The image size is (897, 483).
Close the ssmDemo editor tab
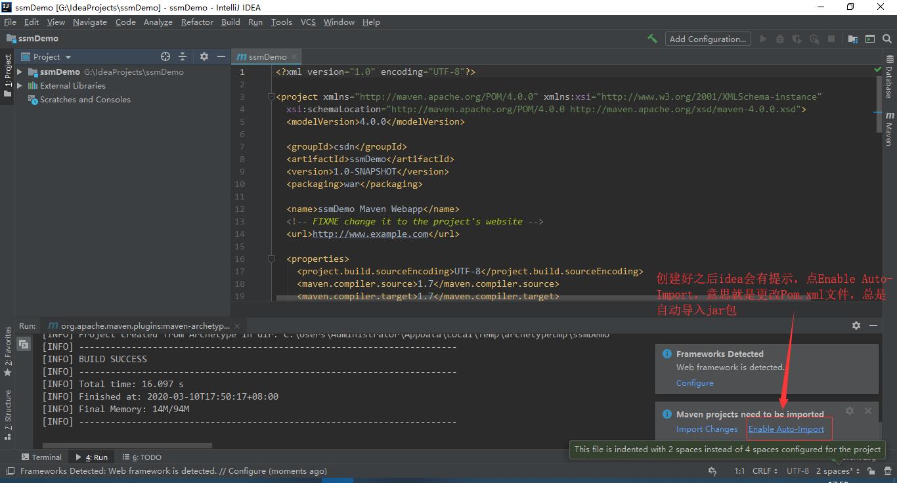tap(295, 56)
